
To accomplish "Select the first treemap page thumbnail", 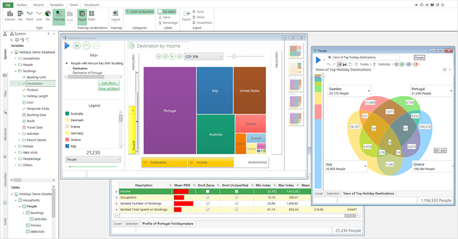I will pos(296,50).
